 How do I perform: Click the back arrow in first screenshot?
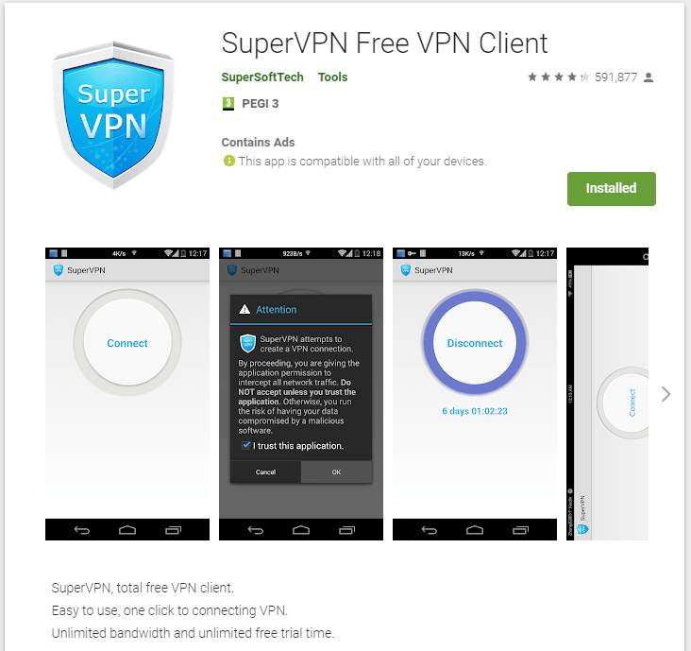[82, 530]
